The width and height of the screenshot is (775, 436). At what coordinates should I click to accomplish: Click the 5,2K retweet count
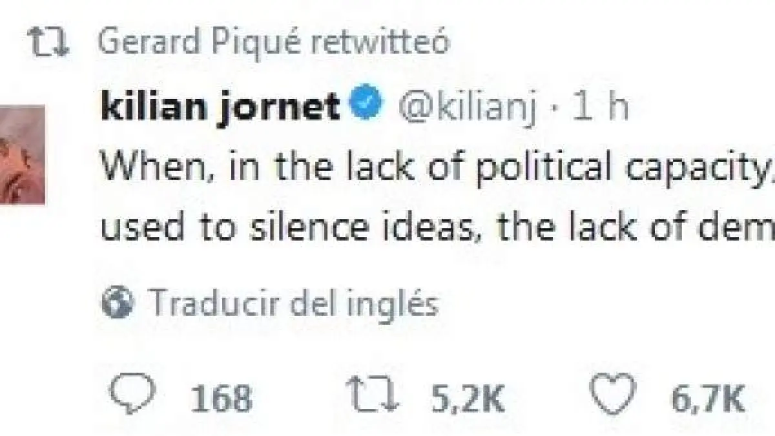coord(467,399)
